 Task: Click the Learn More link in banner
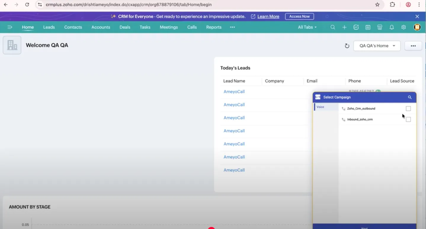coord(268,17)
